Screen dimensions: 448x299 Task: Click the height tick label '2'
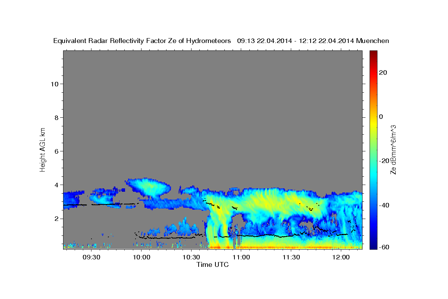pyautogui.click(x=57, y=219)
